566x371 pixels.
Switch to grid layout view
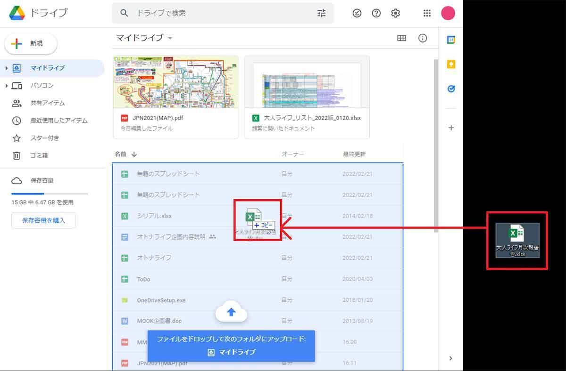point(402,38)
